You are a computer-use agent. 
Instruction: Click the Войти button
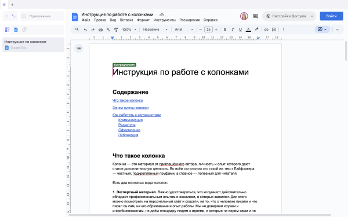pos(331,16)
